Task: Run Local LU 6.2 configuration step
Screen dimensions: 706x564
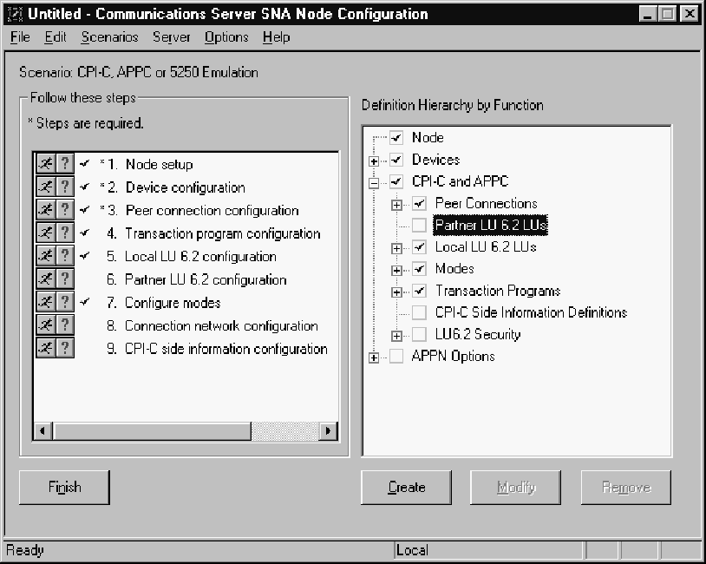Action: (x=45, y=255)
